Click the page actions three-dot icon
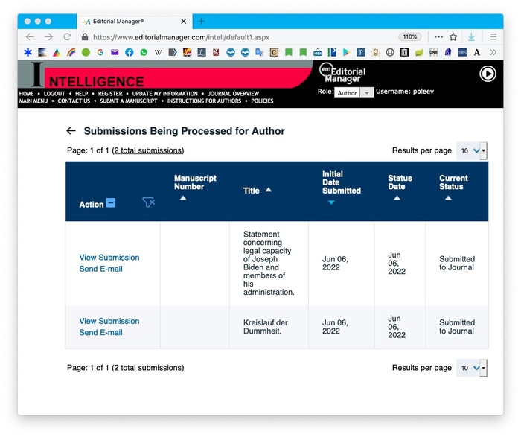This screenshot has height=437, width=521. point(438,36)
